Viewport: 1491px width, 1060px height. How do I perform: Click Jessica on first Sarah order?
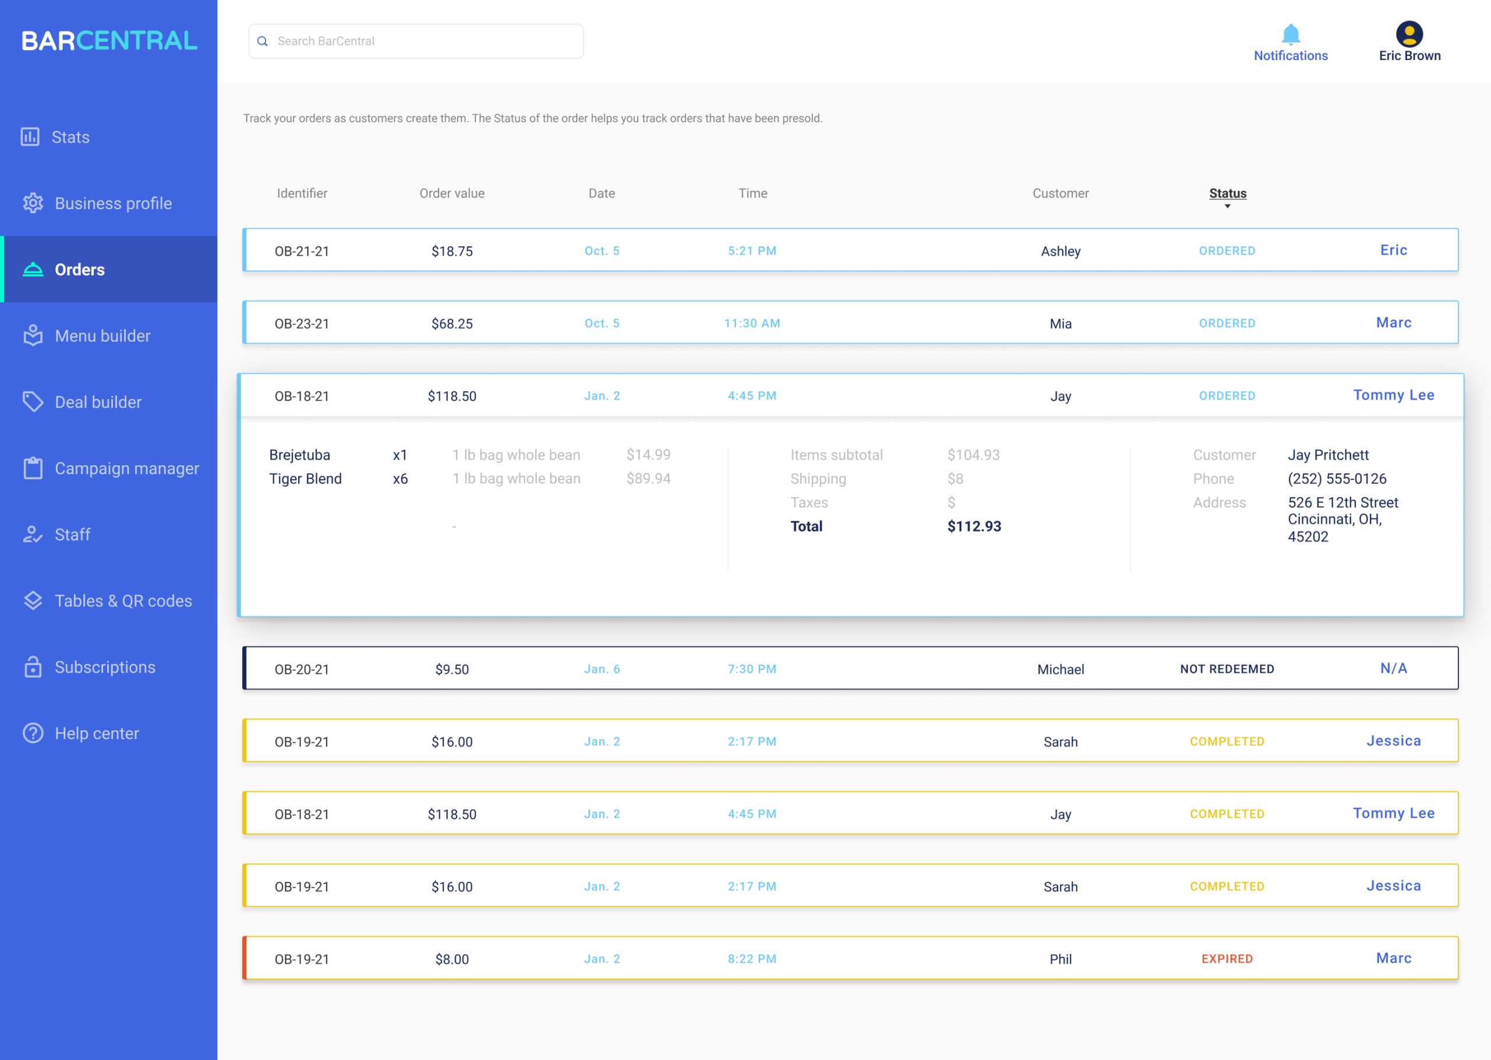(x=1393, y=741)
